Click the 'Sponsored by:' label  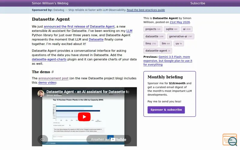pyautogui.click(x=42, y=10)
